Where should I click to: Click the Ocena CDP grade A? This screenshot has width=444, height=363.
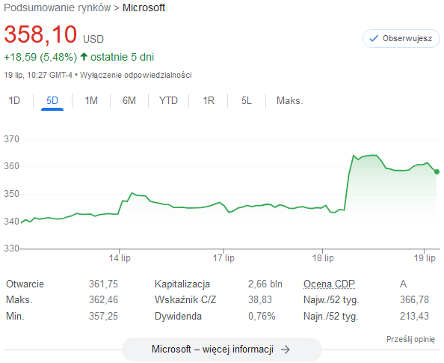(x=403, y=284)
